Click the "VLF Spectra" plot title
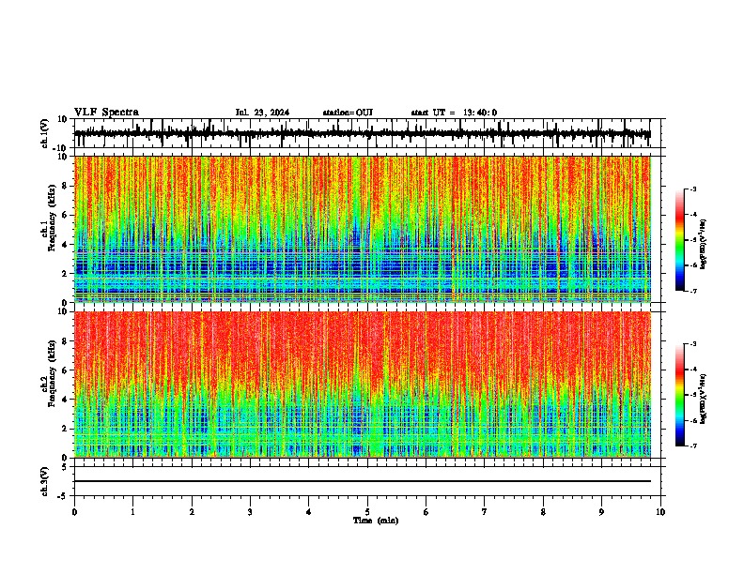744x574 pixels. (106, 113)
